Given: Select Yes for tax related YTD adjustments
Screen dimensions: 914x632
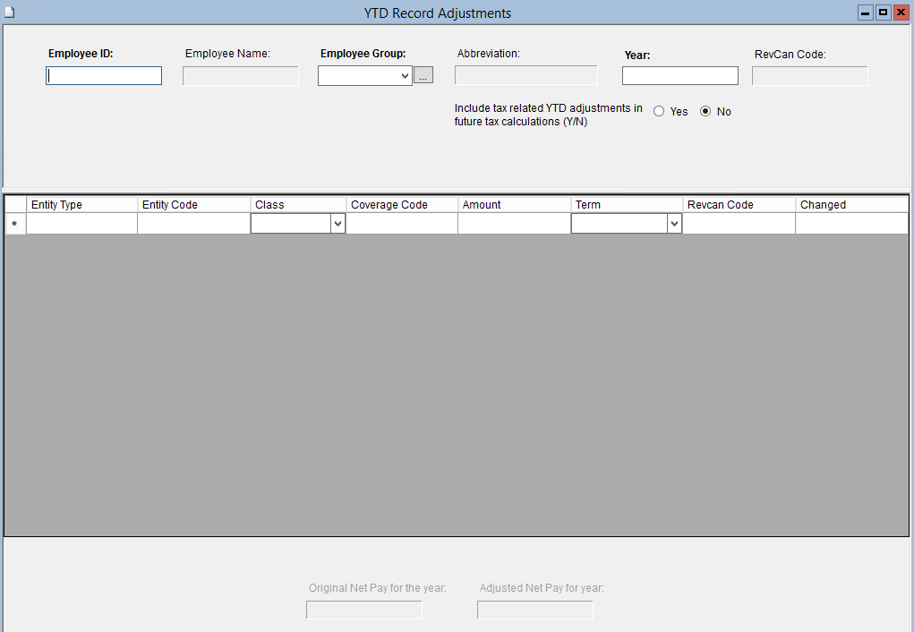Looking at the screenshot, I should click(660, 112).
